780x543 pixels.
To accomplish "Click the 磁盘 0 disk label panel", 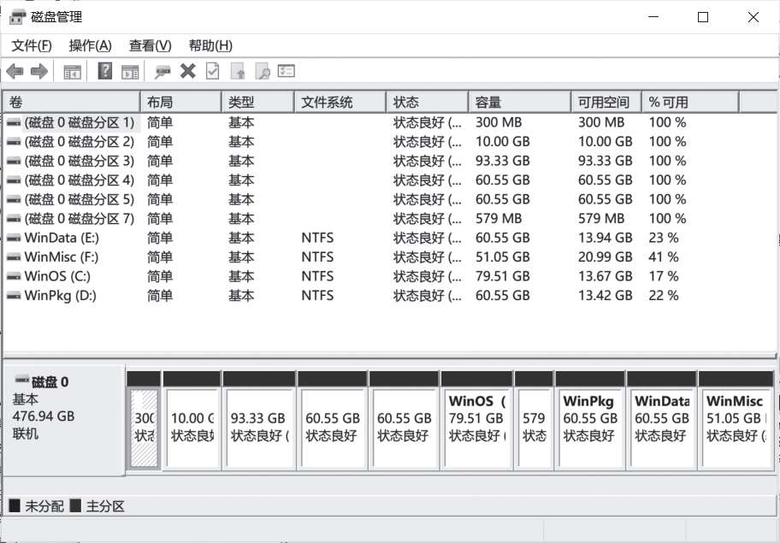I will click(x=63, y=419).
